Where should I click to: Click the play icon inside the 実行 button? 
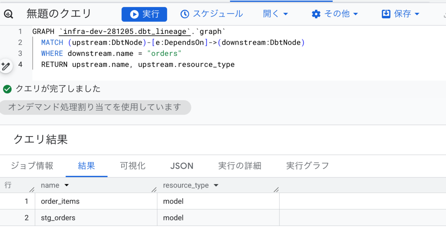point(134,14)
